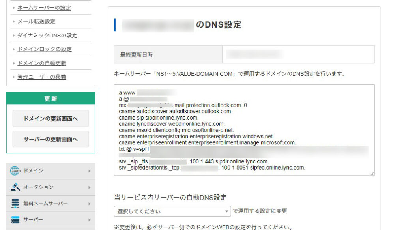
Task: Click the サーバーの更新画面へ button
Action: pyautogui.click(x=50, y=139)
